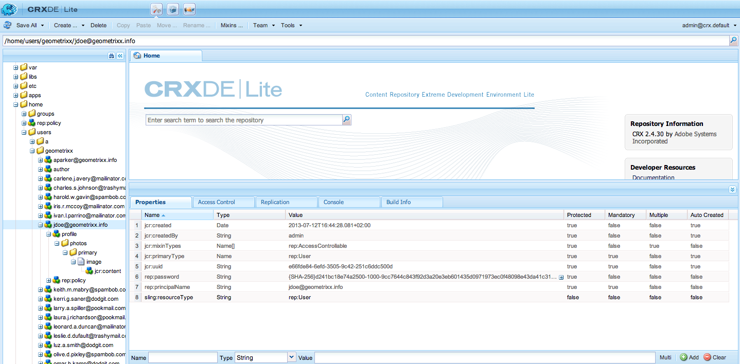Click the image file node icon
This screenshot has height=364, width=740.
pos(81,262)
